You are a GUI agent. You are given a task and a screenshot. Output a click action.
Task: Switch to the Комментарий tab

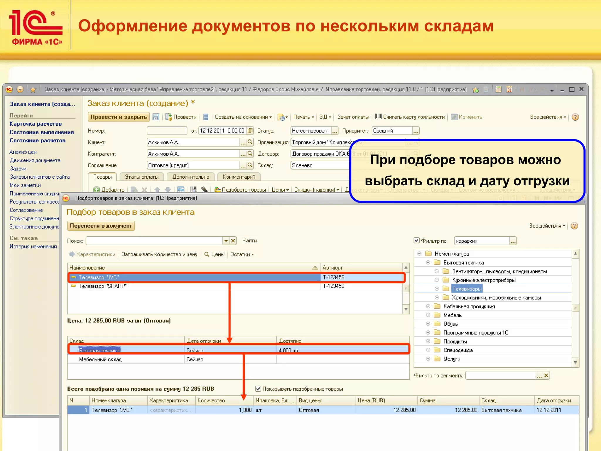pos(239,177)
